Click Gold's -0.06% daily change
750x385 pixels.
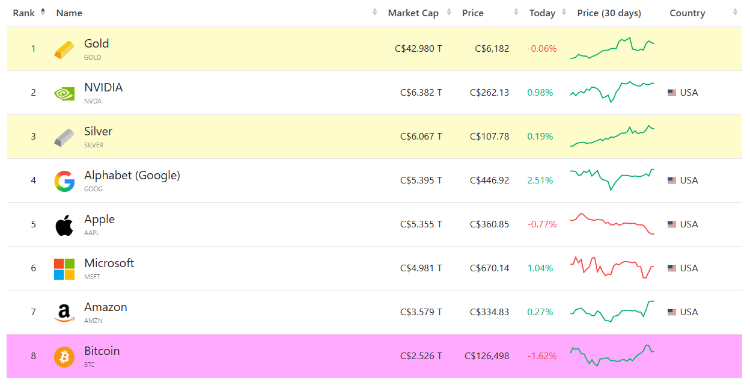542,49
